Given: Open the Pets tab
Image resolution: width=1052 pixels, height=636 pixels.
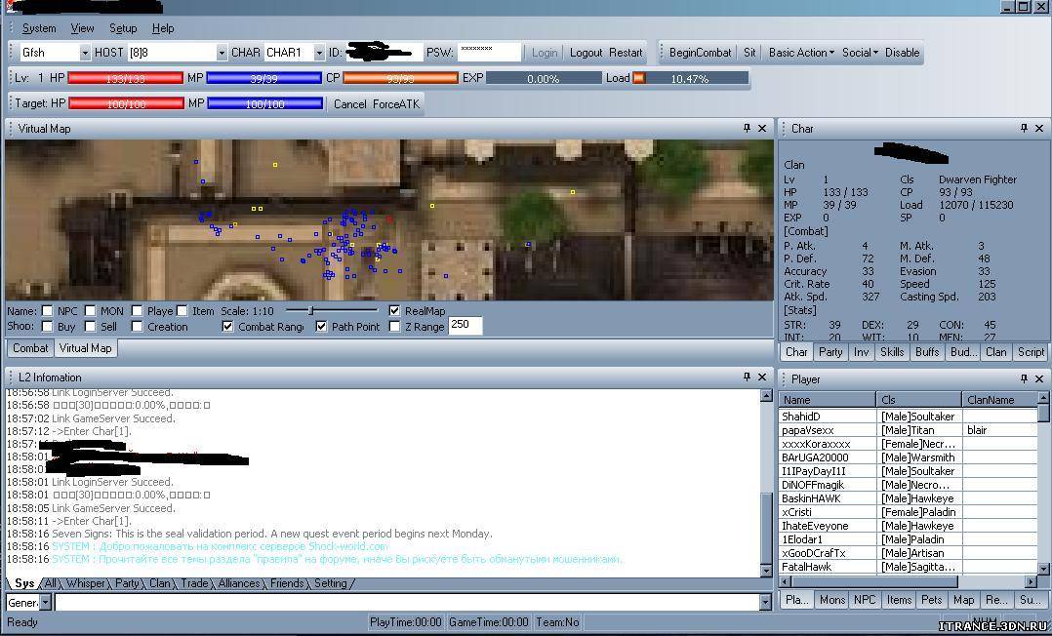Looking at the screenshot, I should tap(932, 600).
